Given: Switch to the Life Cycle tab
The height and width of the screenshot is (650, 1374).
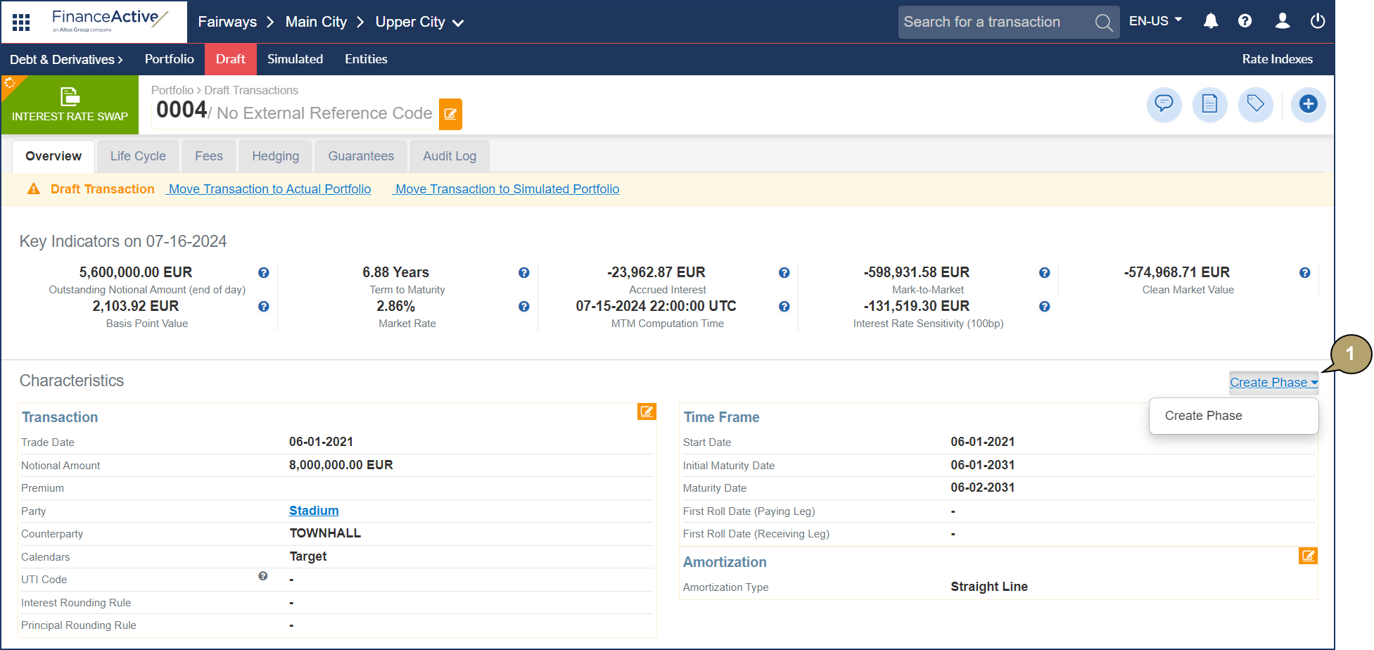Looking at the screenshot, I should pos(138,156).
